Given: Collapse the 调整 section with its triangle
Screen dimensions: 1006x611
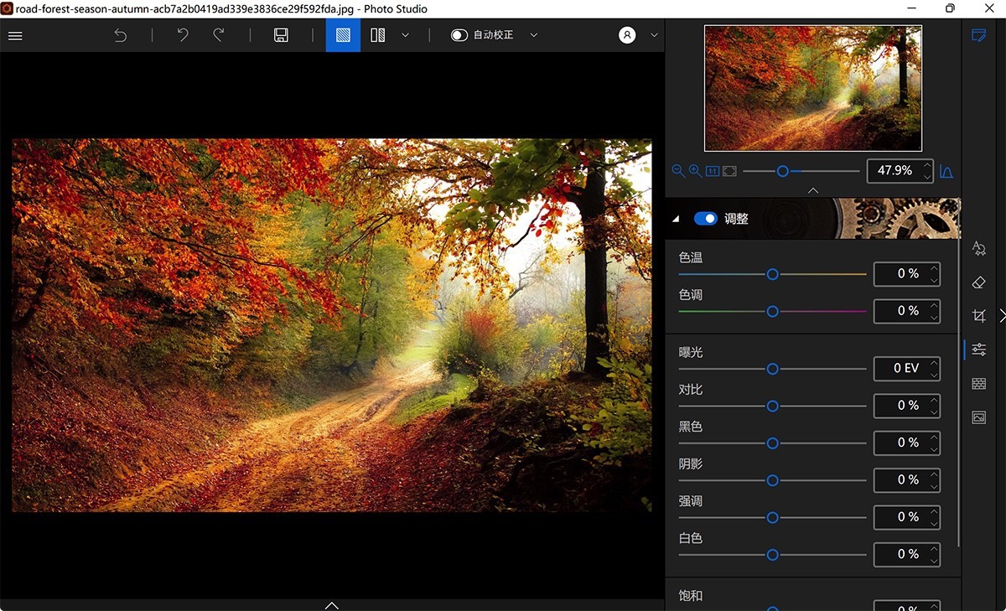Looking at the screenshot, I should click(675, 218).
